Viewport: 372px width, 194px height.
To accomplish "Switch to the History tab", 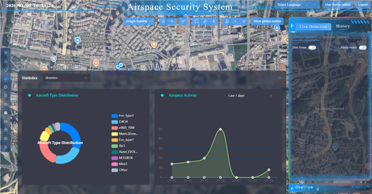I will click(x=343, y=26).
